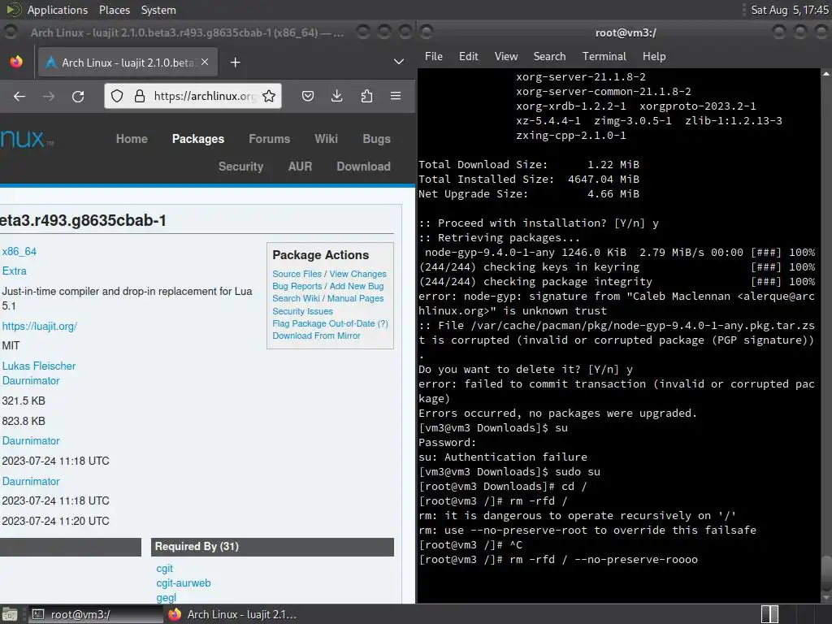Open the terminal Help menu
This screenshot has width=832, height=624.
(654, 56)
